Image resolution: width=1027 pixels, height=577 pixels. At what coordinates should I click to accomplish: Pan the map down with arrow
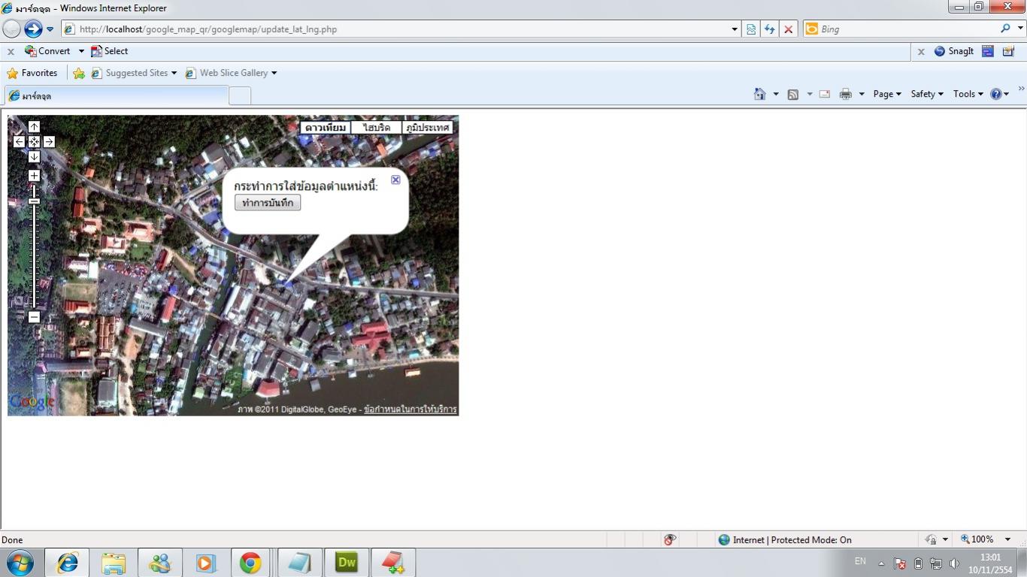coord(34,156)
